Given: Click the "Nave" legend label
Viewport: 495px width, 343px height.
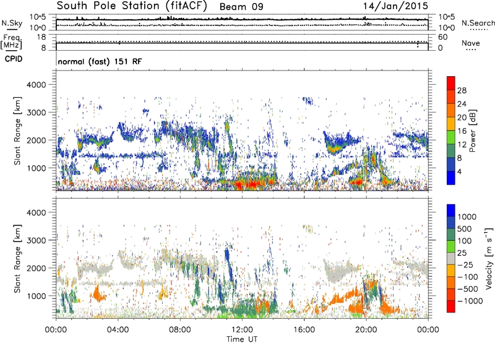Looking at the screenshot, I should (x=471, y=43).
